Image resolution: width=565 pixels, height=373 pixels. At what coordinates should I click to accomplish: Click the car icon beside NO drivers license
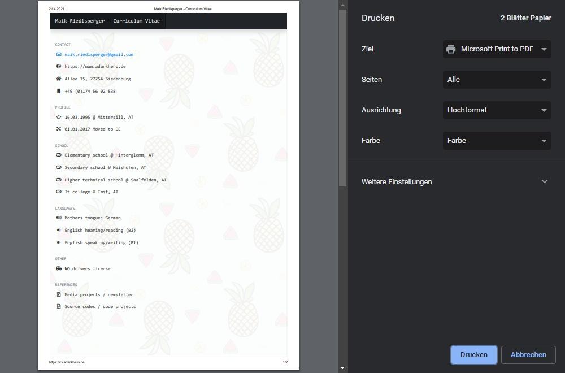pyautogui.click(x=59, y=268)
